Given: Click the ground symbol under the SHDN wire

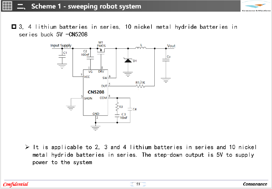Looking at the screenshot, I should pos(71,108).
